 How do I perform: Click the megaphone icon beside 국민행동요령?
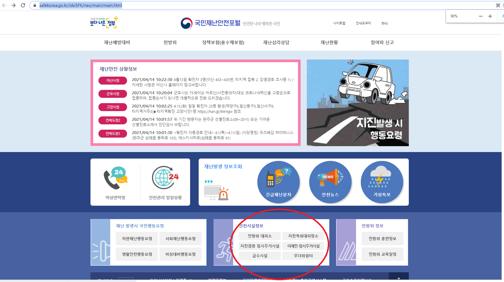pos(101,242)
